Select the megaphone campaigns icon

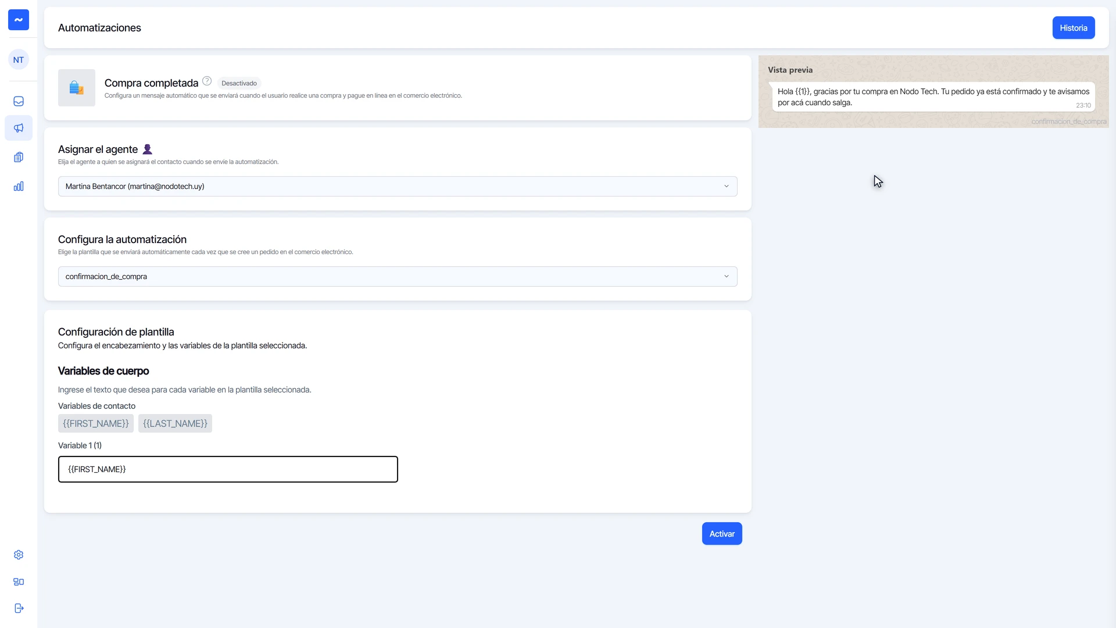coord(19,128)
